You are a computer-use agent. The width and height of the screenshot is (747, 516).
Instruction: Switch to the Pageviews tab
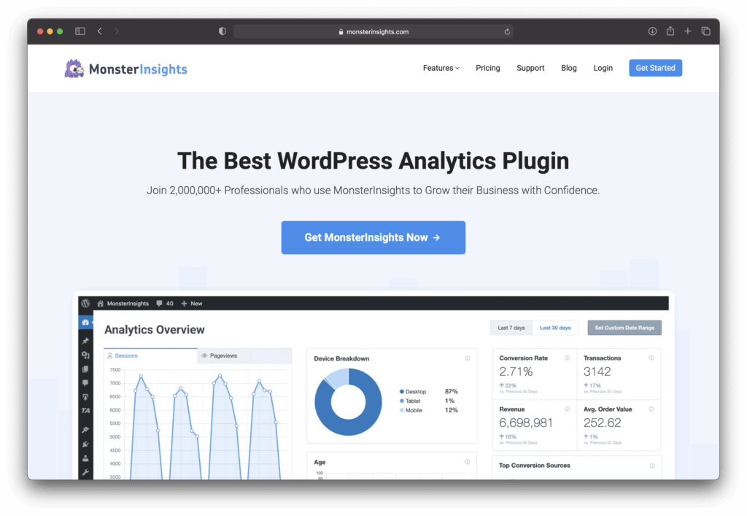click(244, 356)
